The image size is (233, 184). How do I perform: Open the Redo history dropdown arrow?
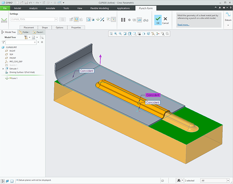(40, 3)
